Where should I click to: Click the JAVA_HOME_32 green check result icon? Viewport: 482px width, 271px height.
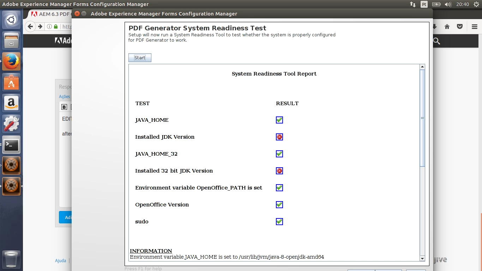279,154
